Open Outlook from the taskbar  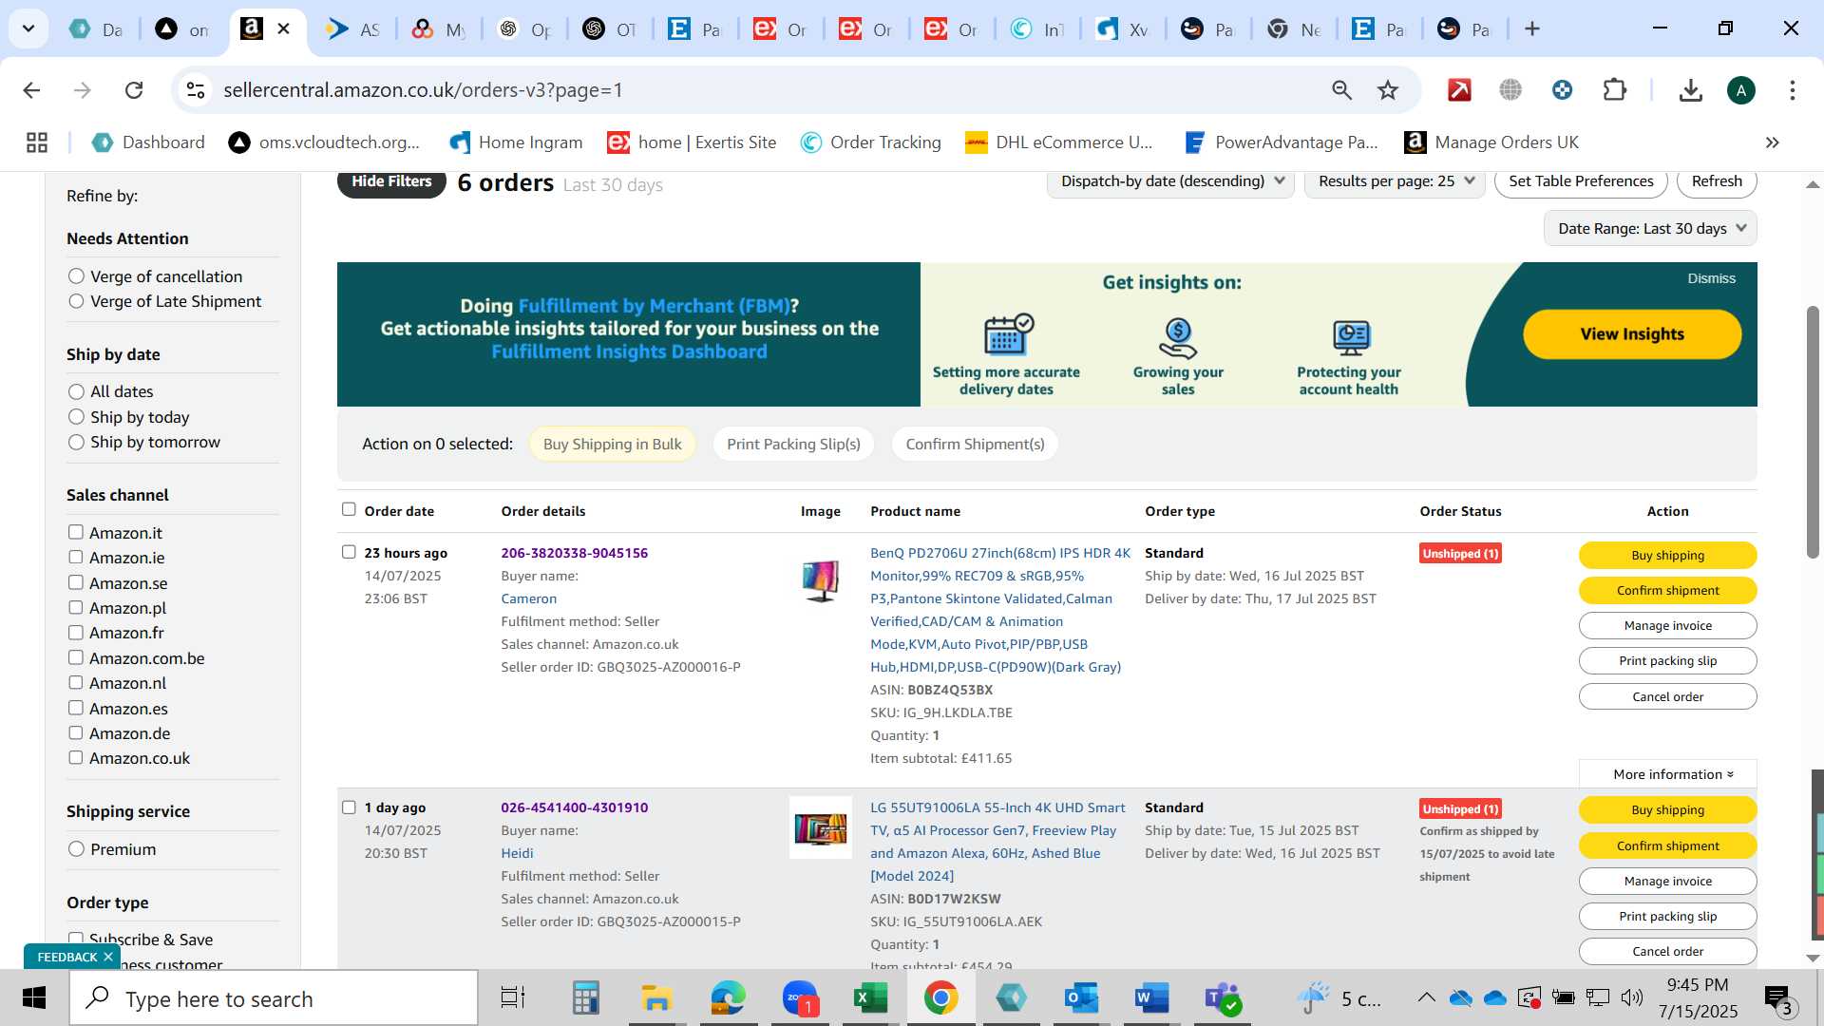(1081, 998)
